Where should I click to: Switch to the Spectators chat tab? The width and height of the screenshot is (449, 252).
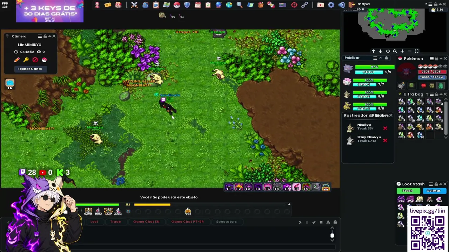[226, 222]
